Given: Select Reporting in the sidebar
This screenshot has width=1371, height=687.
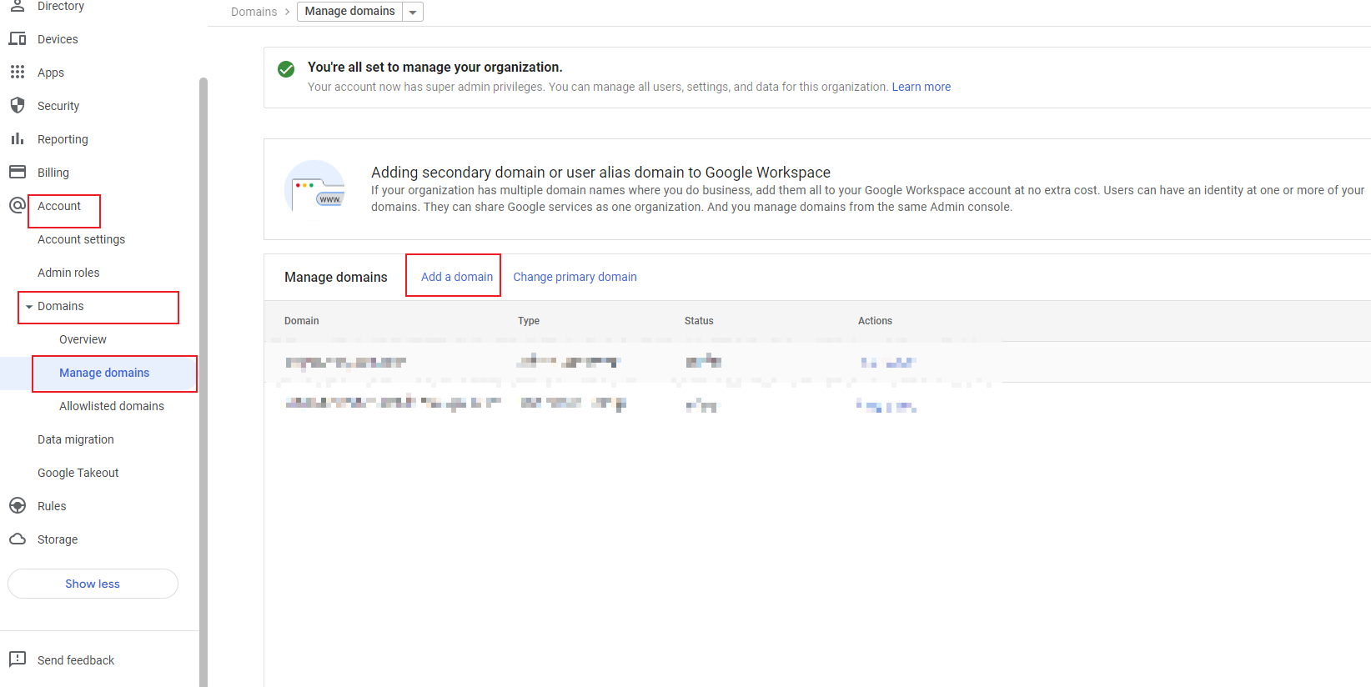Looking at the screenshot, I should coord(63,139).
